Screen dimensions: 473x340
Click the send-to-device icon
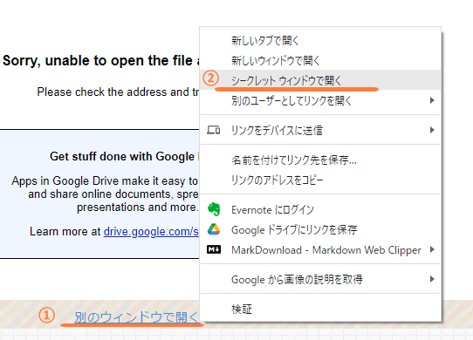[213, 130]
